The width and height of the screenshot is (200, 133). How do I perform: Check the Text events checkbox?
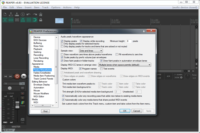[x=101, y=69]
